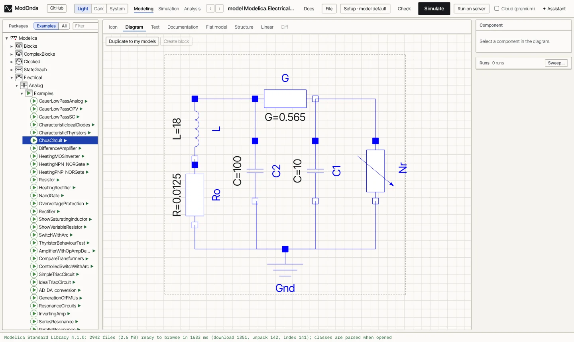The image size is (574, 342).
Task: Click the Rectifier example icon
Action: (34, 212)
